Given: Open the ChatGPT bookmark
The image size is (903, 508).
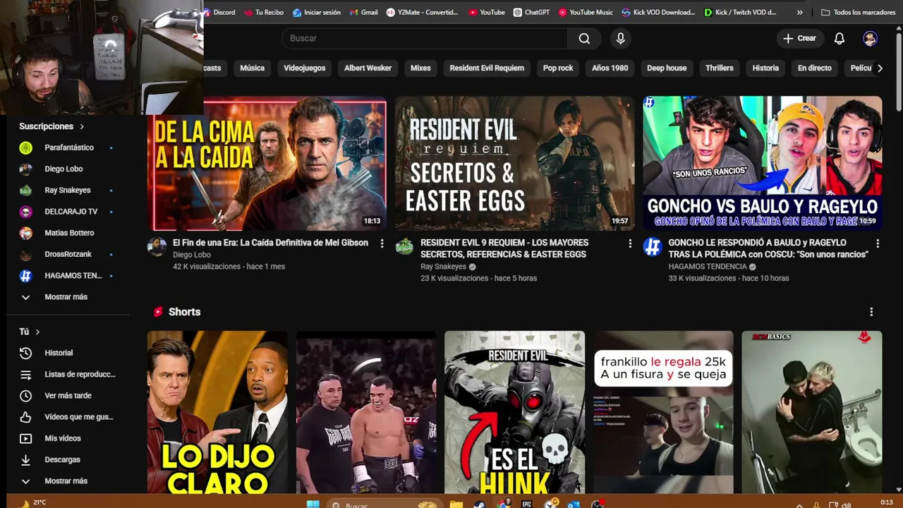Looking at the screenshot, I should (x=531, y=12).
